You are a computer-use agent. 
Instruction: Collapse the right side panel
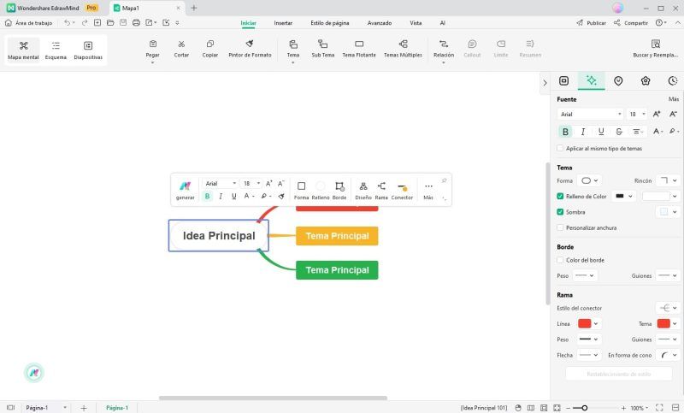545,82
